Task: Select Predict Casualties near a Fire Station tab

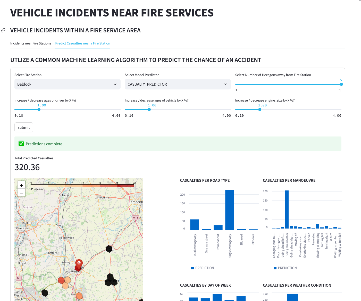Action: (x=83, y=43)
